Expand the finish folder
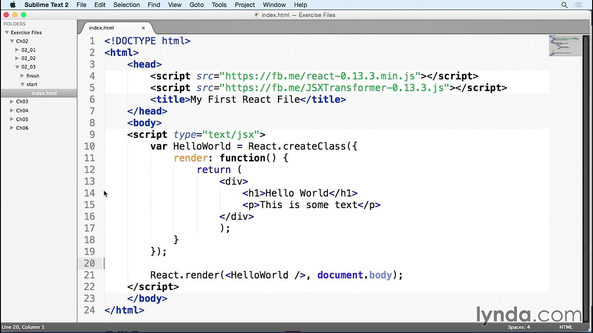This screenshot has width=593, height=333. (x=22, y=75)
